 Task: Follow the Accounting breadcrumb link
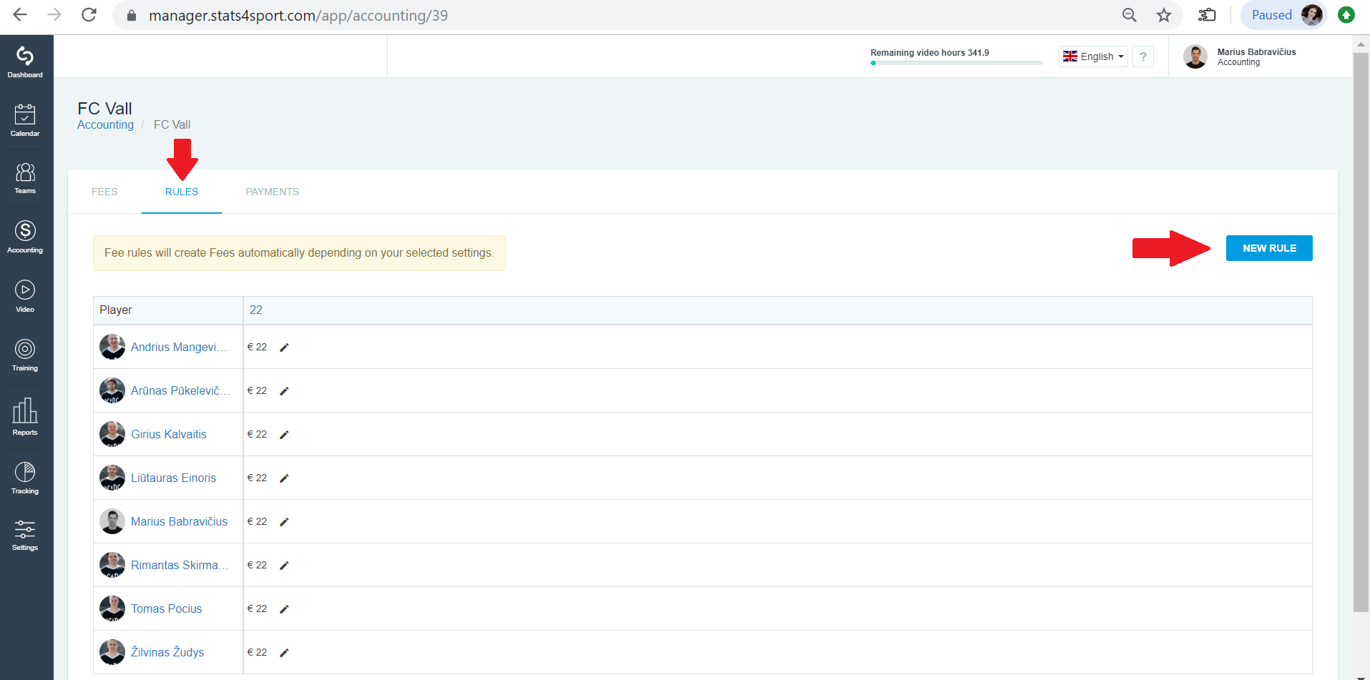tap(105, 124)
